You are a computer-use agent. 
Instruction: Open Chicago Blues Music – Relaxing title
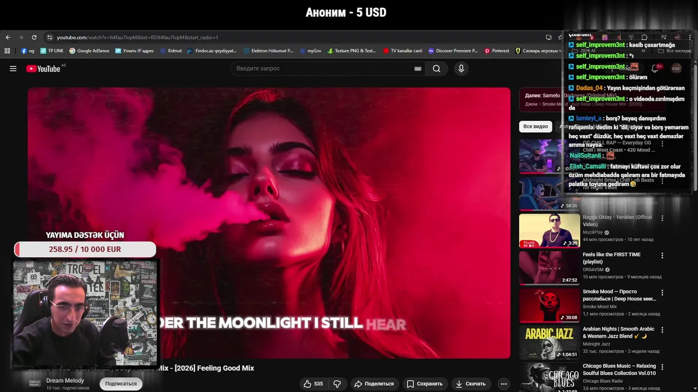coord(619,370)
